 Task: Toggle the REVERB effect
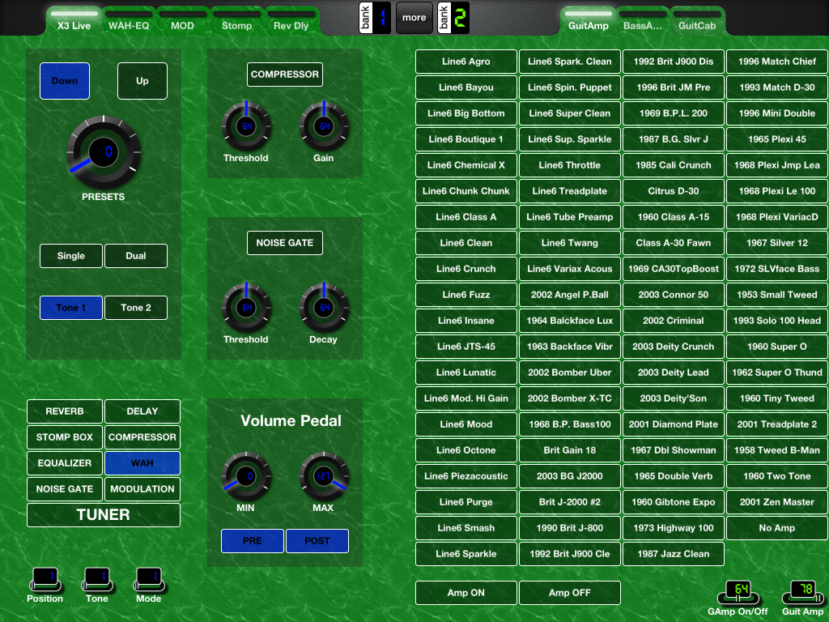[x=65, y=411]
